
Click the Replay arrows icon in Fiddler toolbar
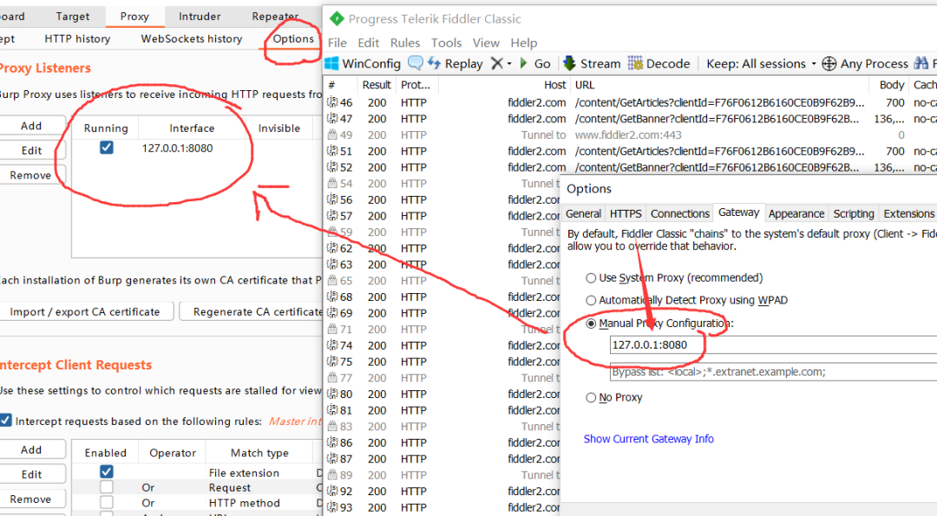point(435,63)
